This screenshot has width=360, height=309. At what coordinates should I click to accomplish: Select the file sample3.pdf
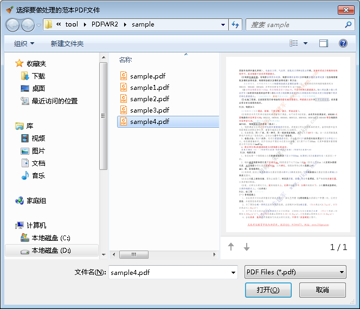tap(150, 110)
